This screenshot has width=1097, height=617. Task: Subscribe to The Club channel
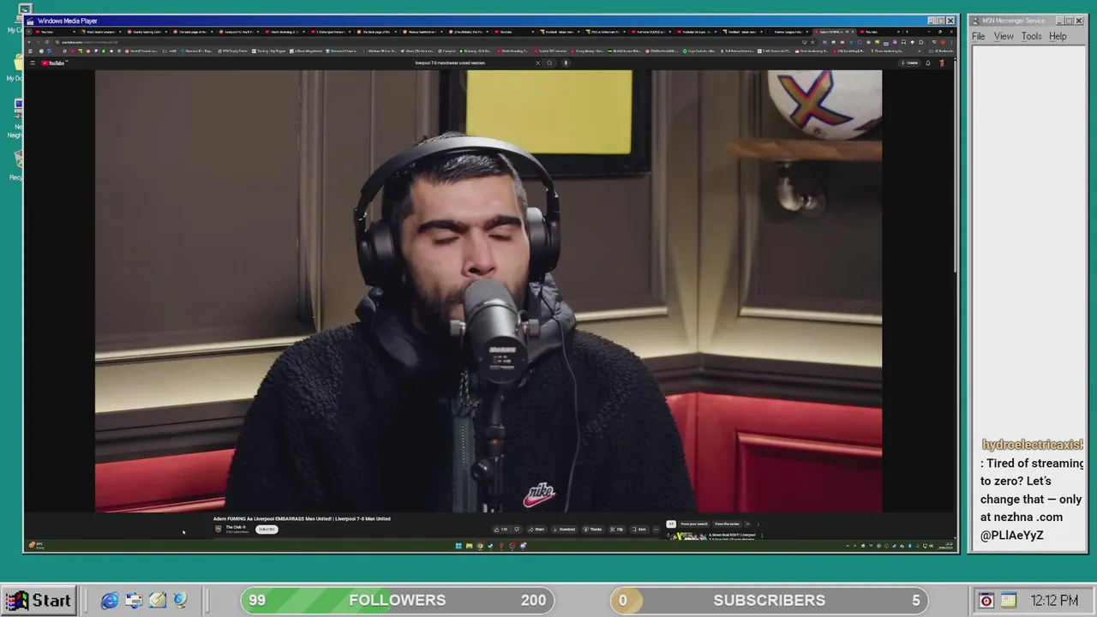[267, 529]
